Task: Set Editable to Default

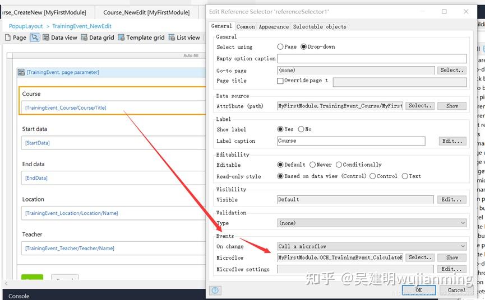Action: 280,165
